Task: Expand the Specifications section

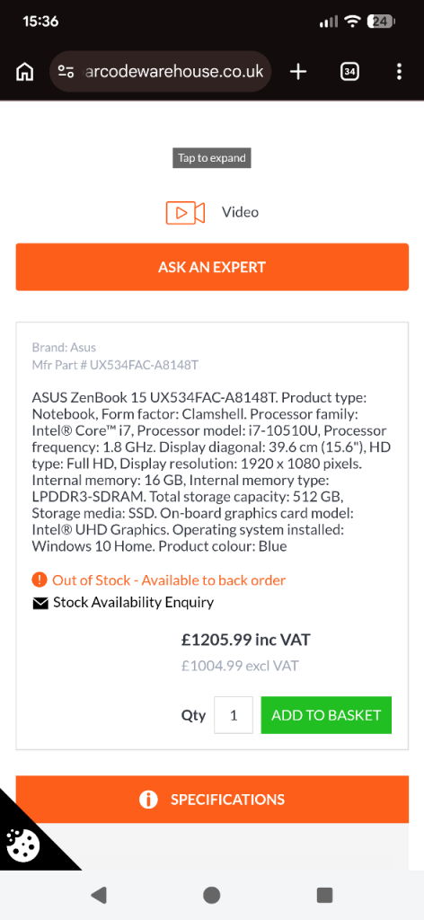Action: tap(212, 799)
